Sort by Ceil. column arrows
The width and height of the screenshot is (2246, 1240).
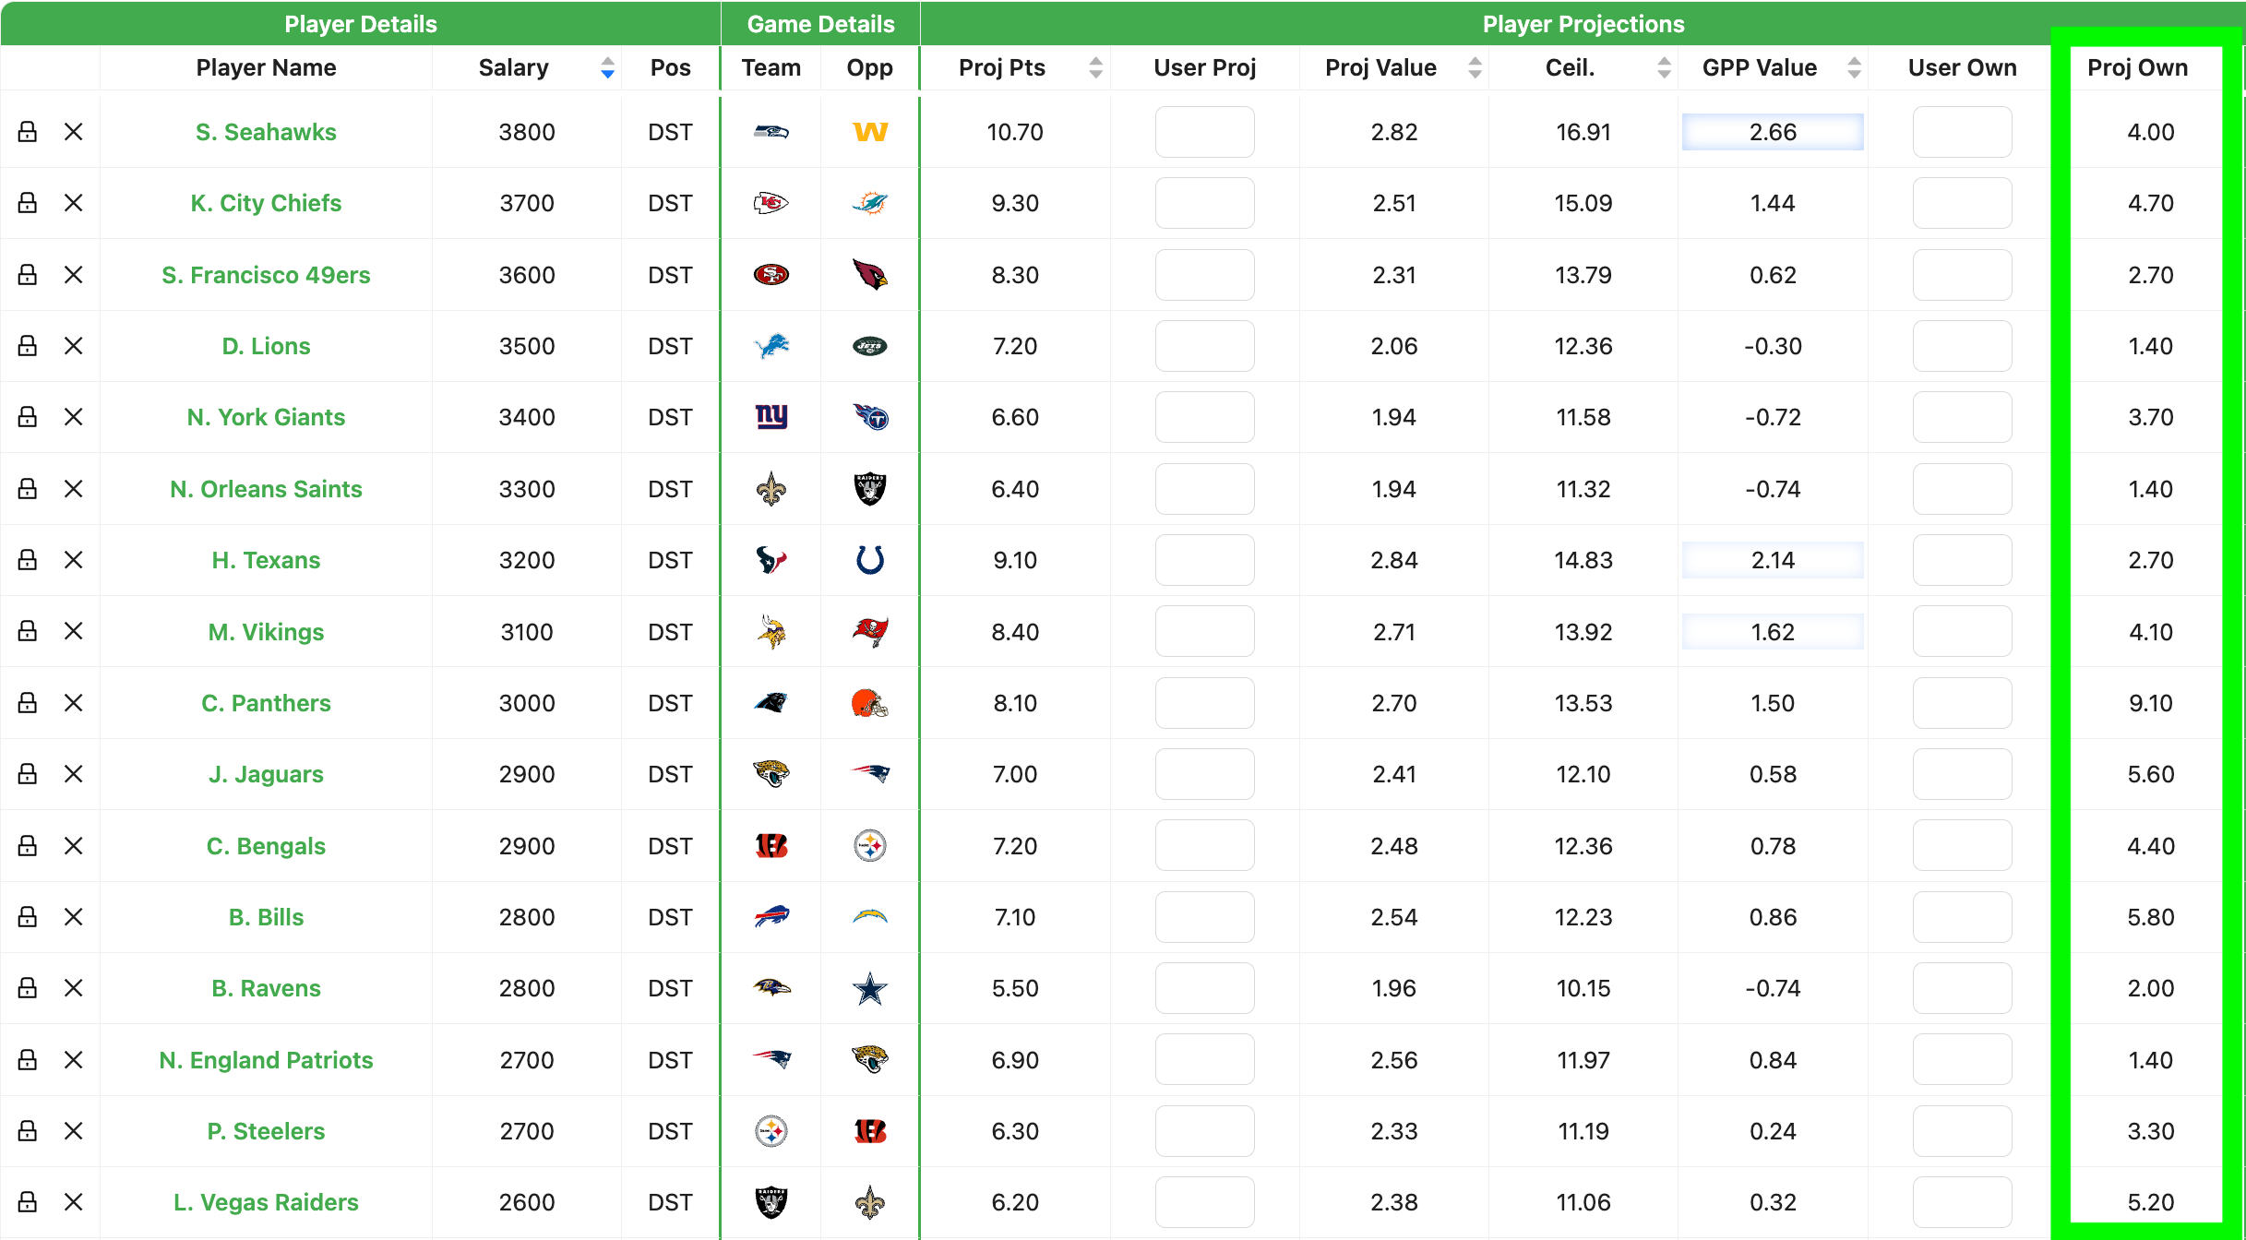pyautogui.click(x=1664, y=67)
